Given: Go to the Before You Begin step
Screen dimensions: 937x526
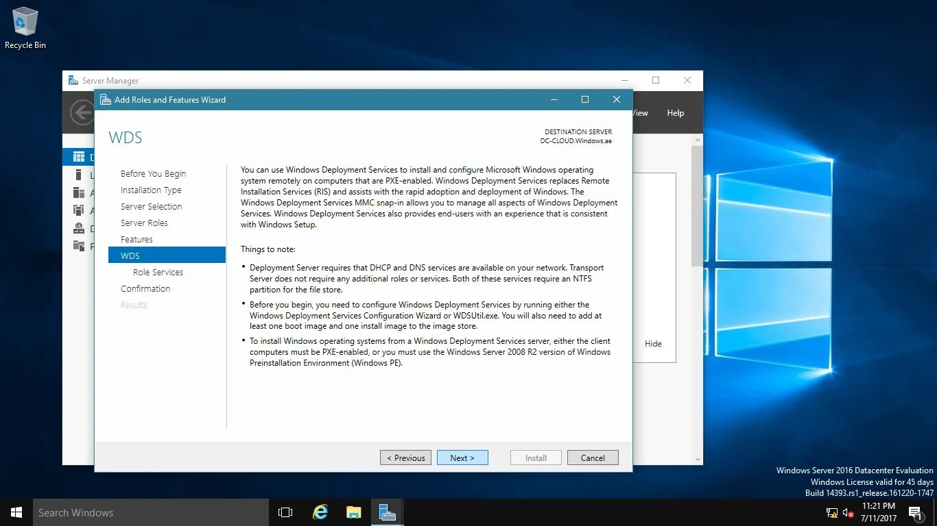Looking at the screenshot, I should pos(153,173).
